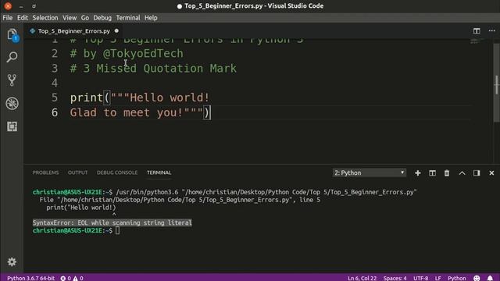Click Ln 6, Col 22 to go to line
Viewport: 500px width, 281px height.
coord(362,278)
